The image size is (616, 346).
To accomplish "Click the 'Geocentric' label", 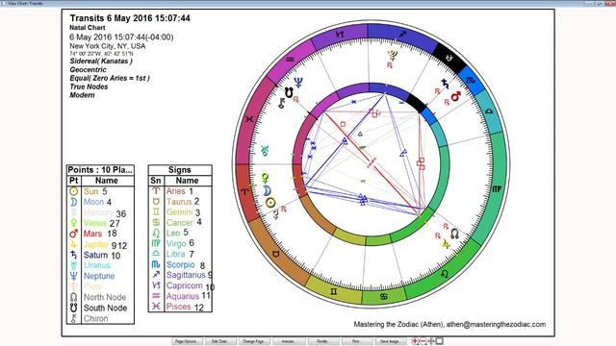I will (x=88, y=70).
